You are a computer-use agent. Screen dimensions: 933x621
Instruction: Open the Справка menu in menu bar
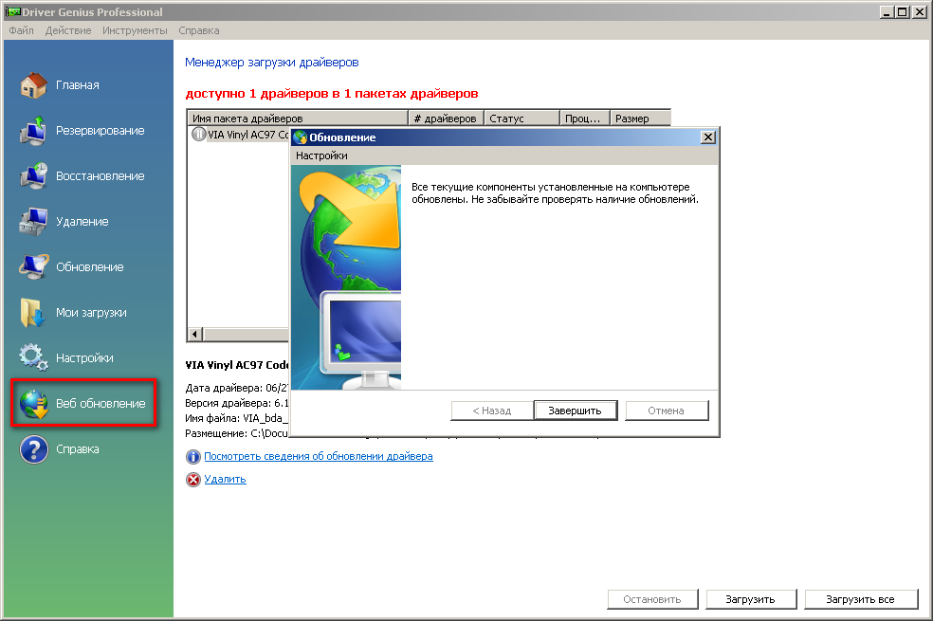[199, 30]
